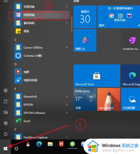This screenshot has width=140, height=154.
Task: Expand the Canon Utilities folder
Action: [42, 48]
